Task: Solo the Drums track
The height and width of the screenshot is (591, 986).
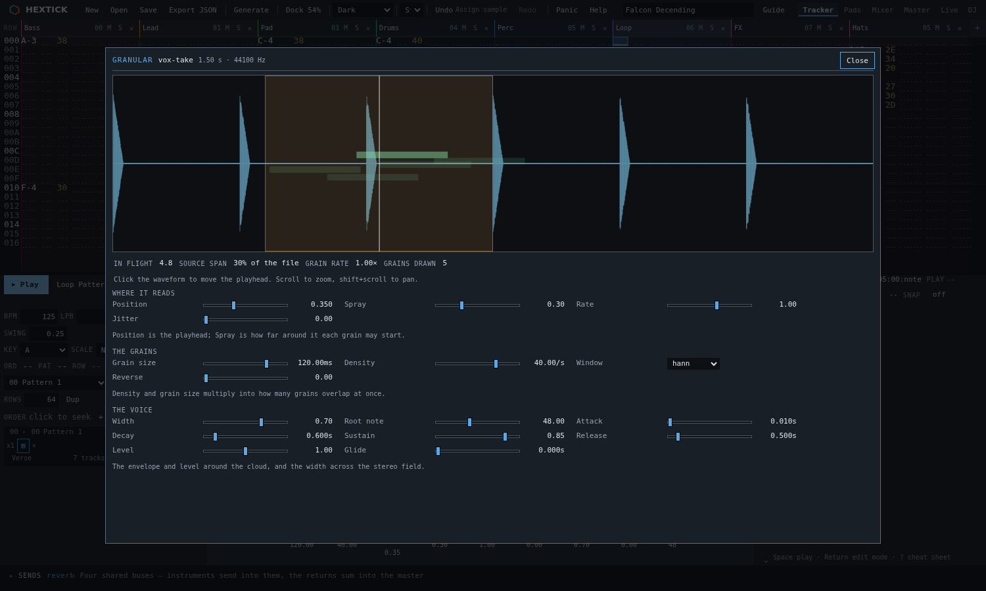Action: click(475, 28)
